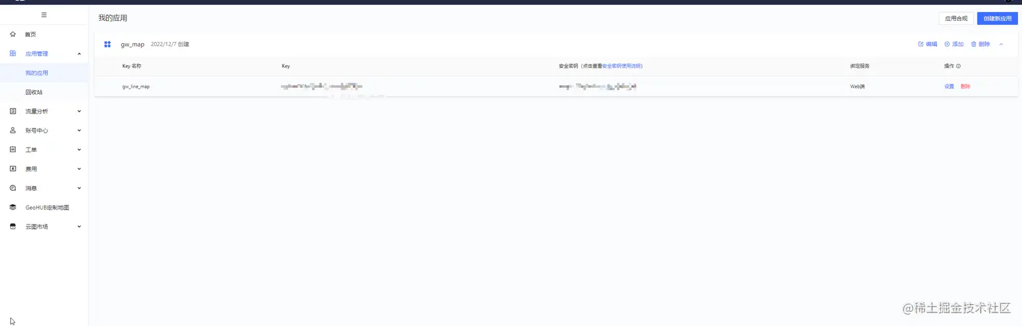Click the 绑定服务 column header
This screenshot has width=1022, height=326.
[x=860, y=66]
